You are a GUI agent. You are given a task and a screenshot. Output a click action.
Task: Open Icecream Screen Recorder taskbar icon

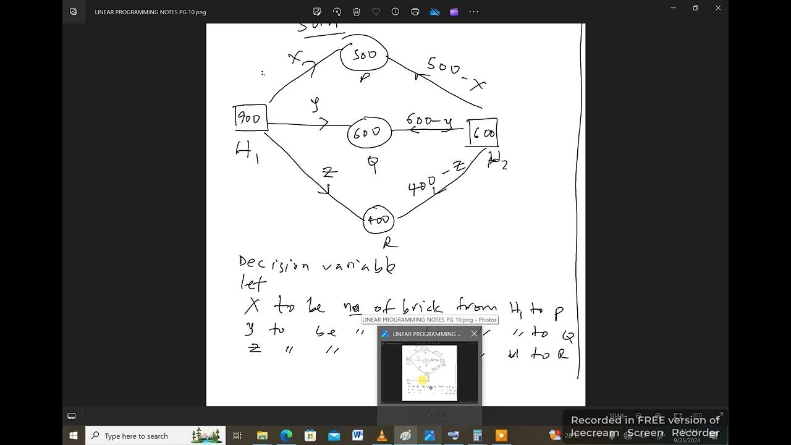(501, 436)
